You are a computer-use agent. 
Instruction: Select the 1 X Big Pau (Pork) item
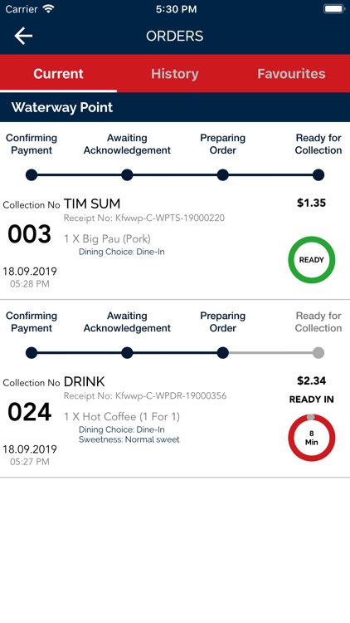pyautogui.click(x=107, y=239)
